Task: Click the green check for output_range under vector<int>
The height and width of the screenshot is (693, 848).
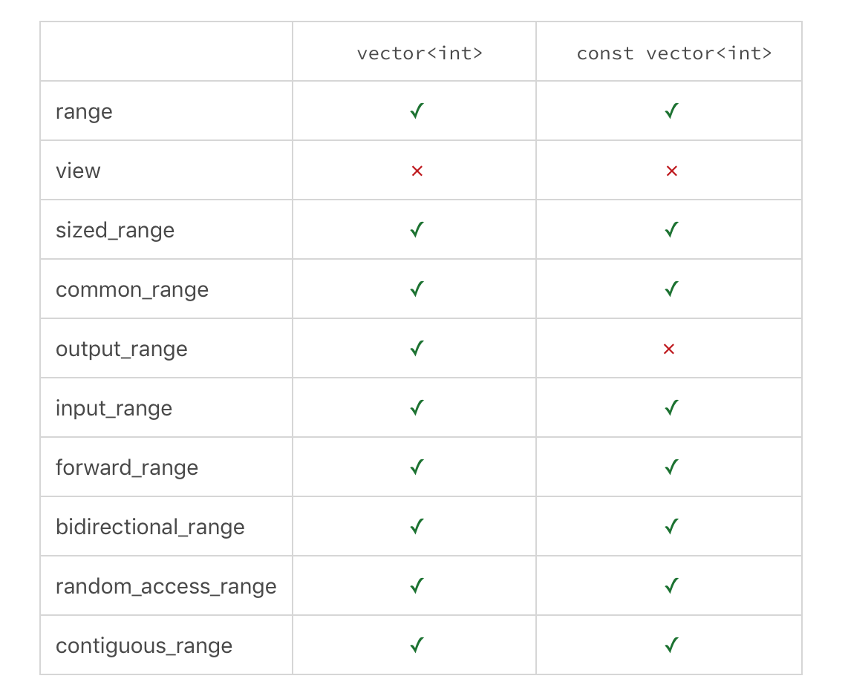Action: tap(417, 349)
